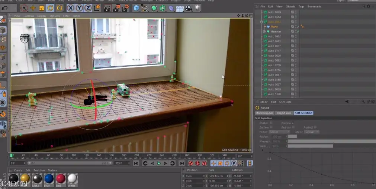Select the Soft Selection tab
376x189 pixels.
point(303,113)
